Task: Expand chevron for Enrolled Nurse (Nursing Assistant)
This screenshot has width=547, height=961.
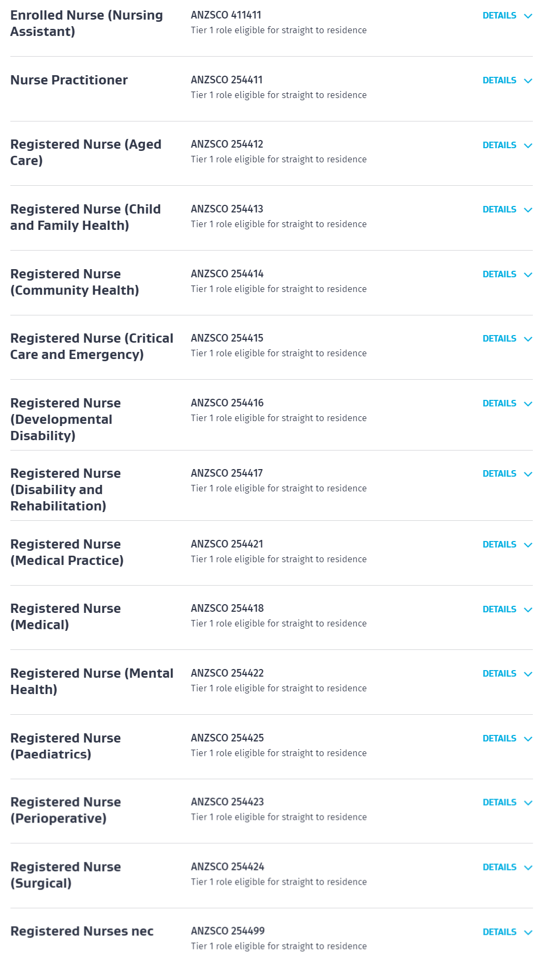Action: tap(527, 16)
